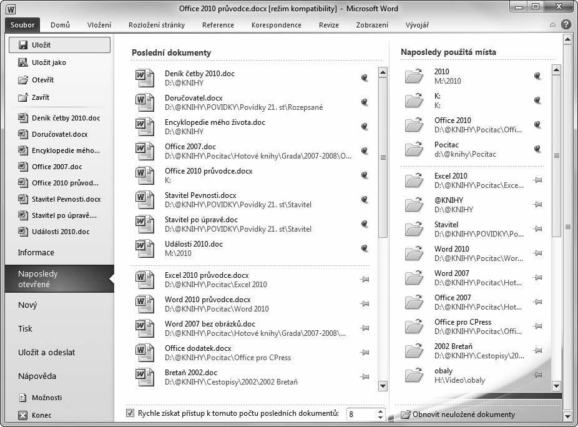The image size is (578, 427).
Task: Click the Word icon for Deník četby 2010.doc in Poslední dokumenty
Action: click(144, 78)
